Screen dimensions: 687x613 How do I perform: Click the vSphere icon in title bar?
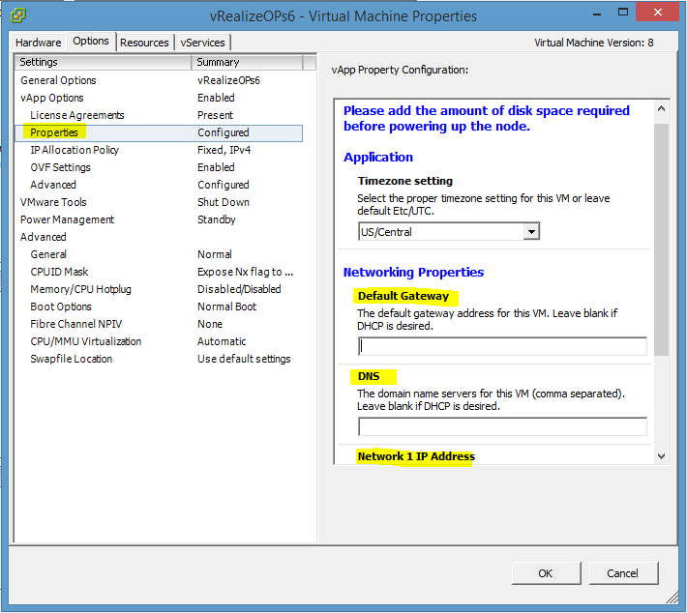[x=18, y=15]
